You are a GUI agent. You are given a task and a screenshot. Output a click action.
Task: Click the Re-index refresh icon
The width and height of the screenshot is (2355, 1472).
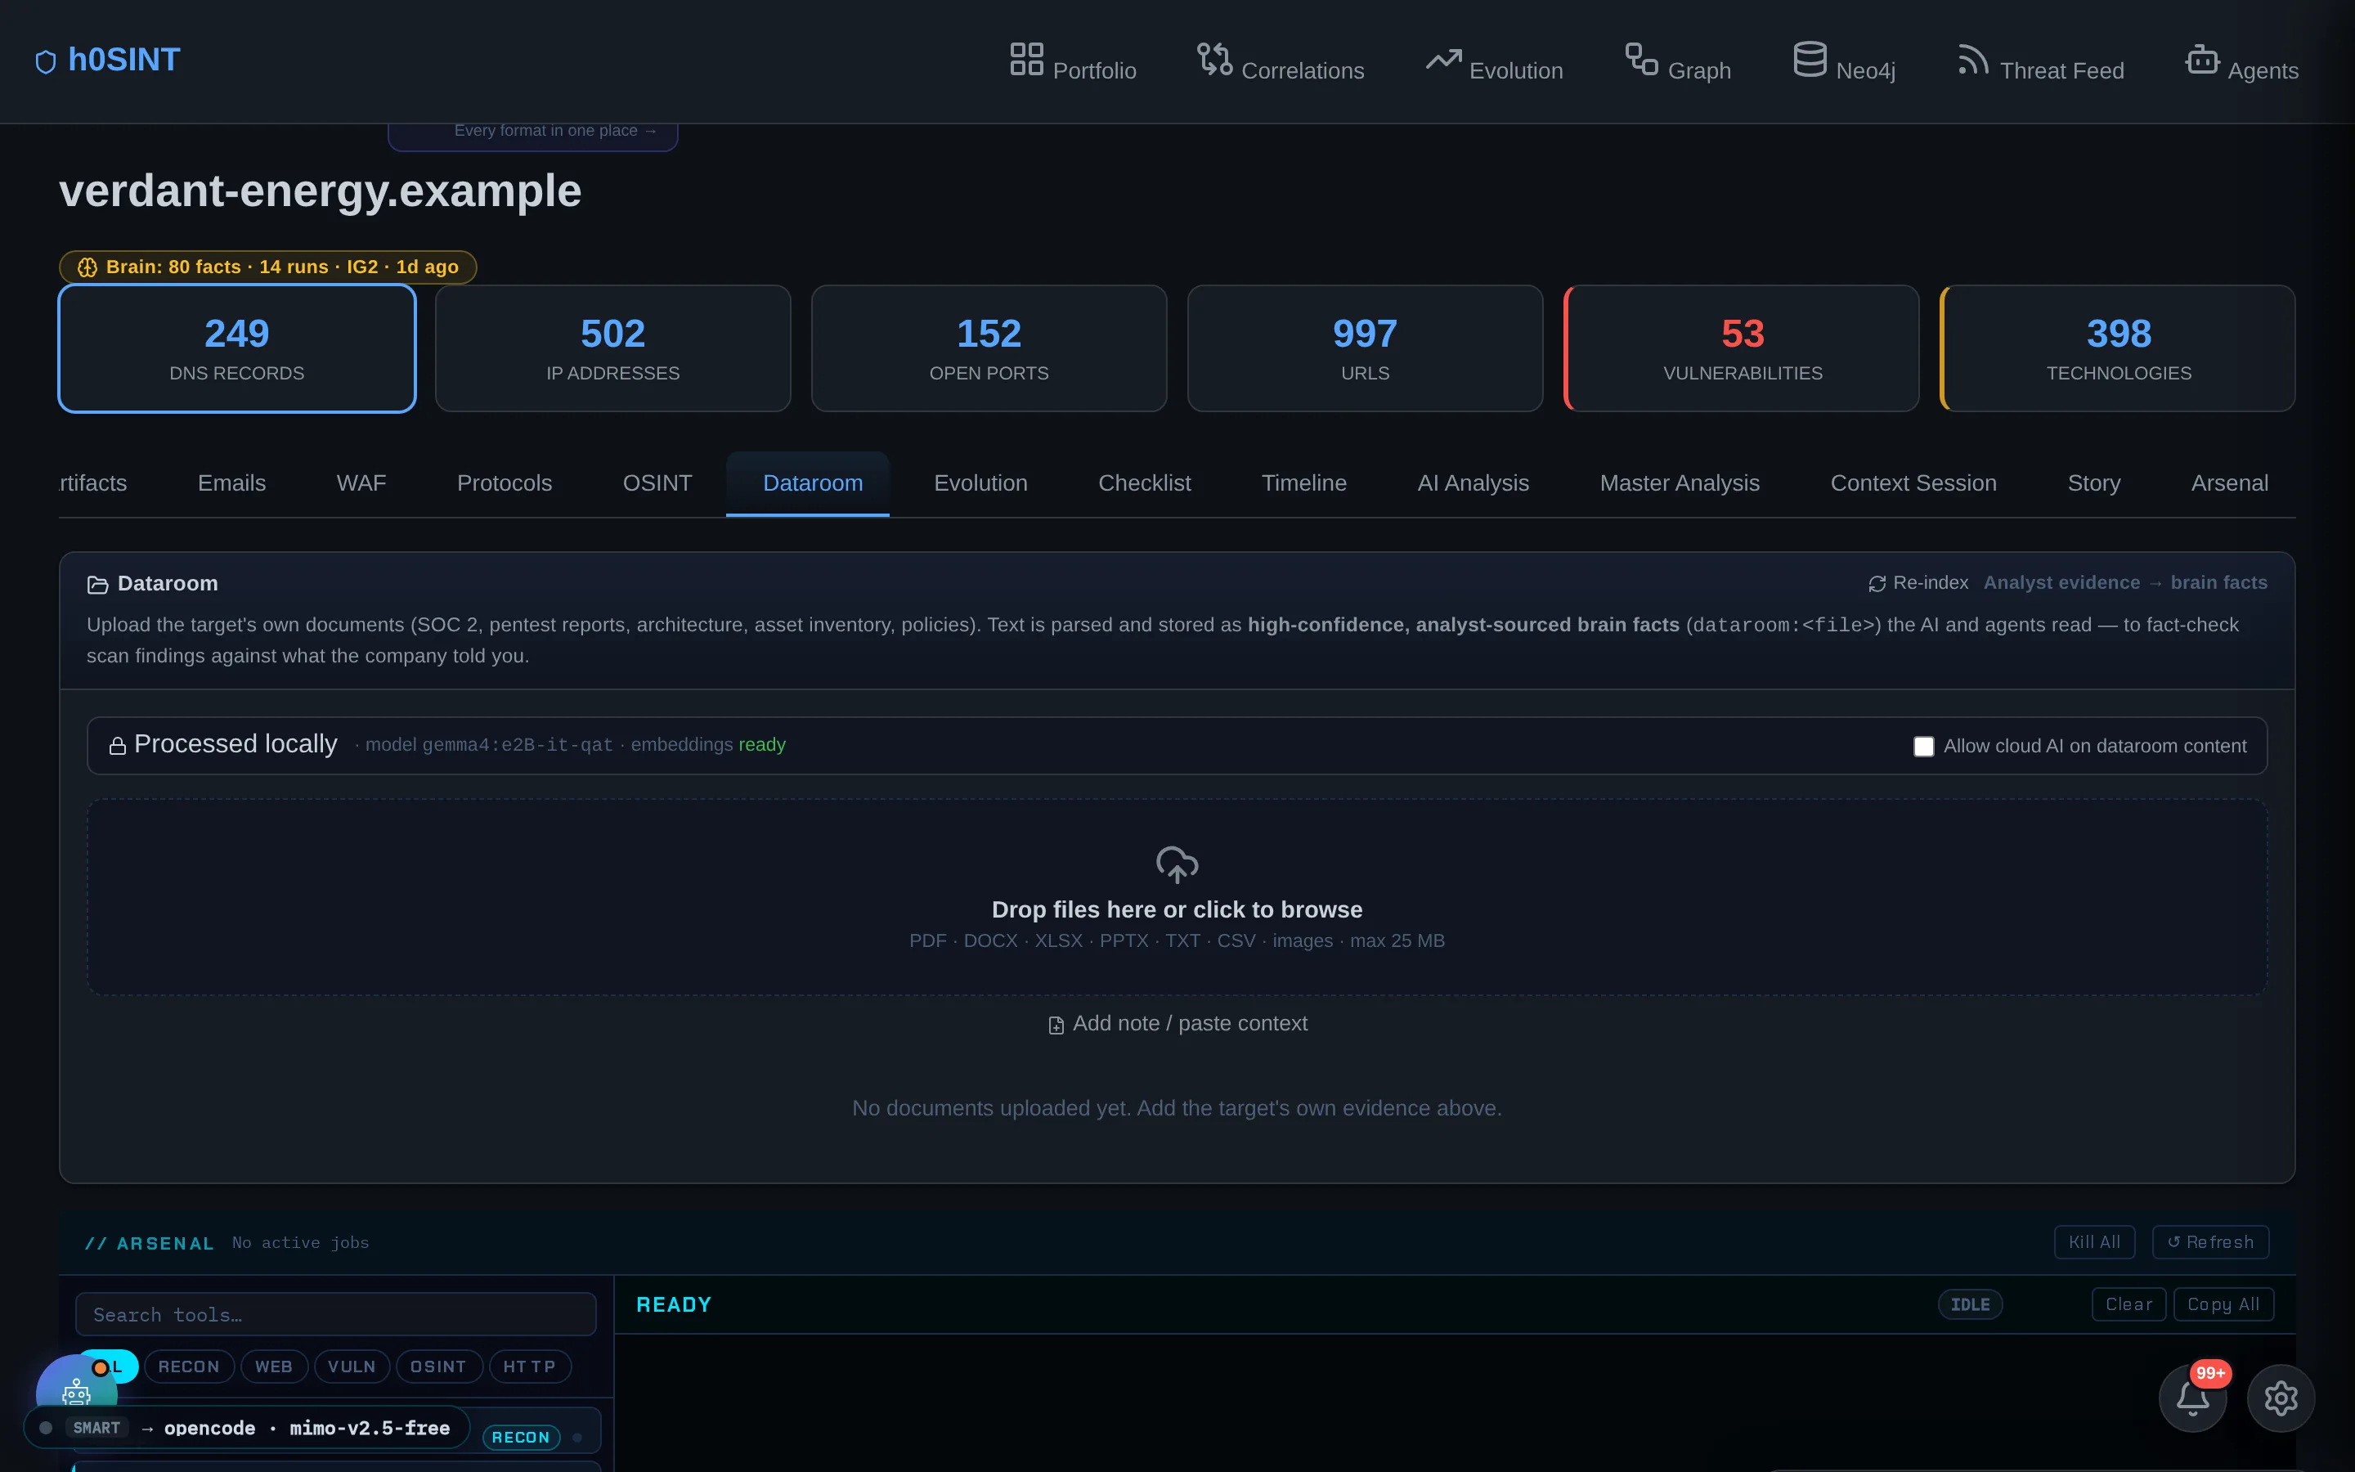point(1876,583)
